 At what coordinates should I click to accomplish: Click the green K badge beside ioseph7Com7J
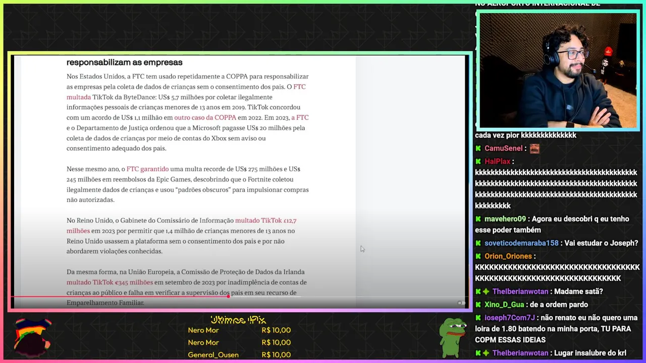pos(478,318)
